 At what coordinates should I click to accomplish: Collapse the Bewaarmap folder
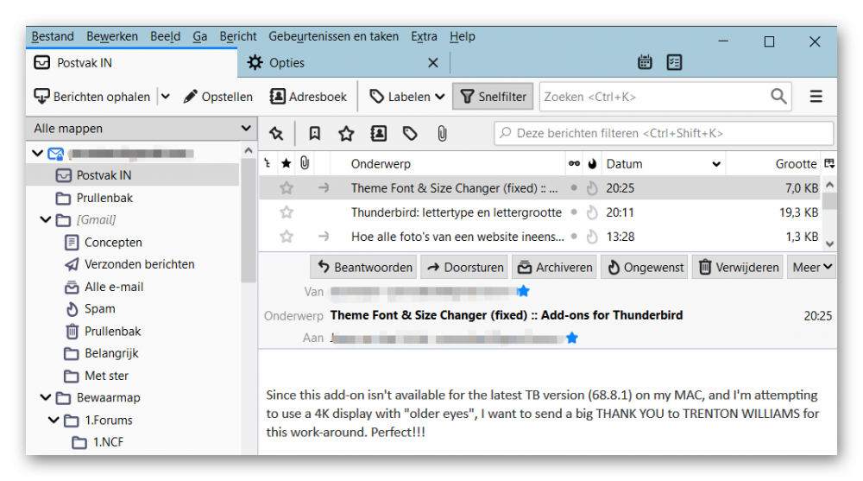click(46, 397)
